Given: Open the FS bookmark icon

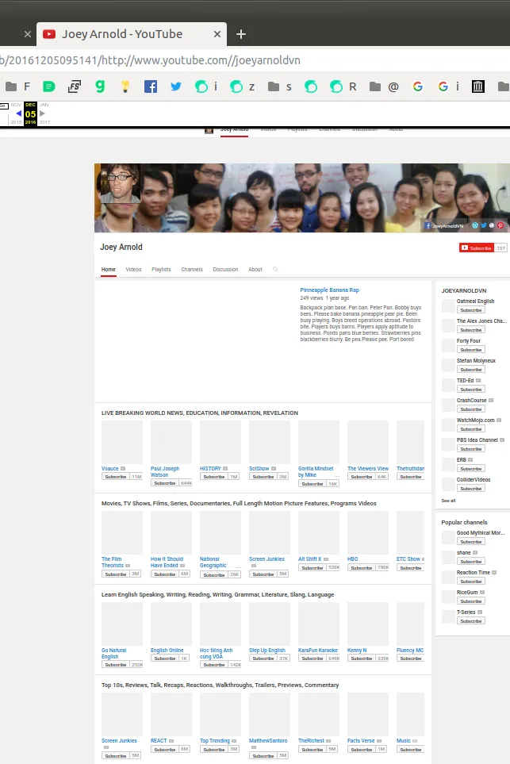Looking at the screenshot, I should 74,86.
